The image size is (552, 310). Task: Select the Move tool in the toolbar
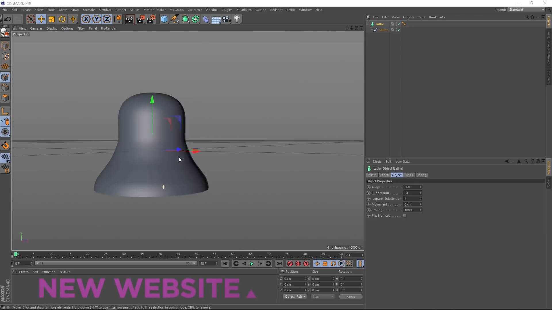pyautogui.click(x=41, y=19)
